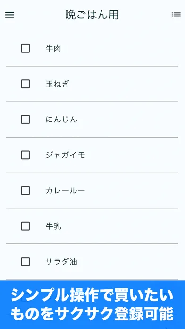Select the ジャガイモ list entry
The width and height of the screenshot is (185, 329).
[66, 155]
